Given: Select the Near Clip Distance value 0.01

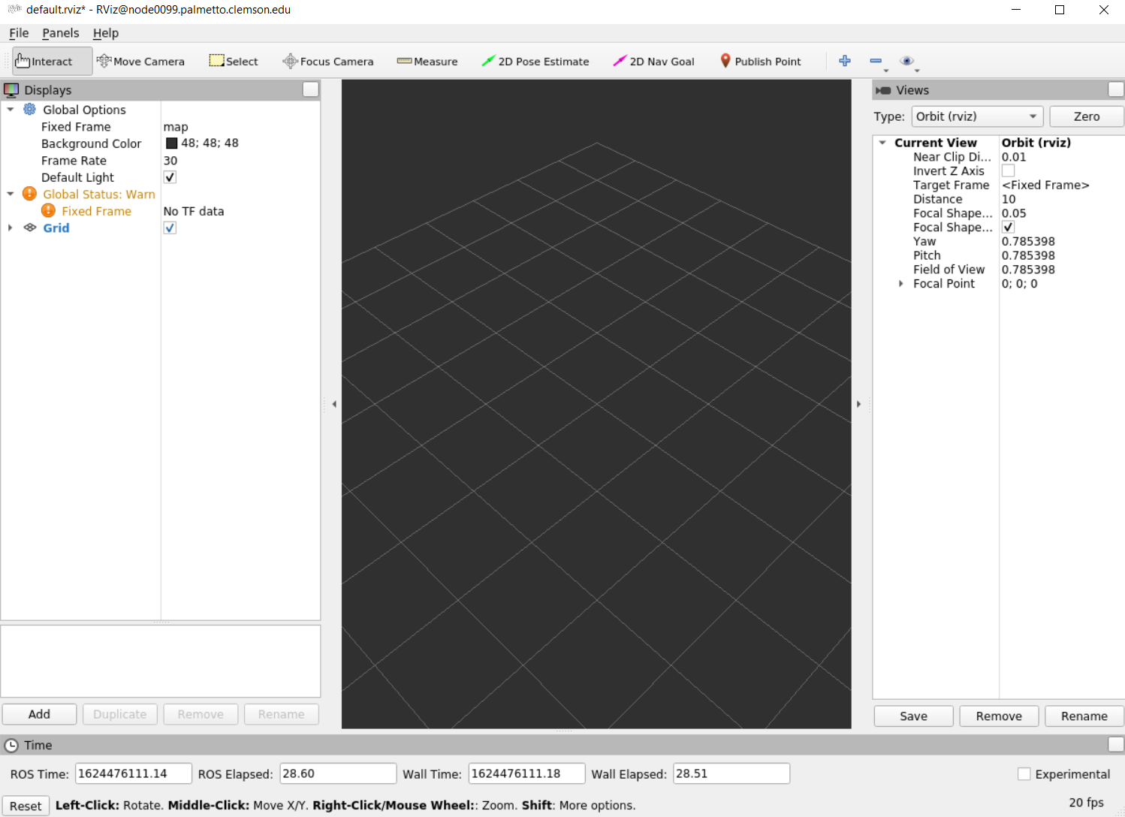Looking at the screenshot, I should 1014,157.
